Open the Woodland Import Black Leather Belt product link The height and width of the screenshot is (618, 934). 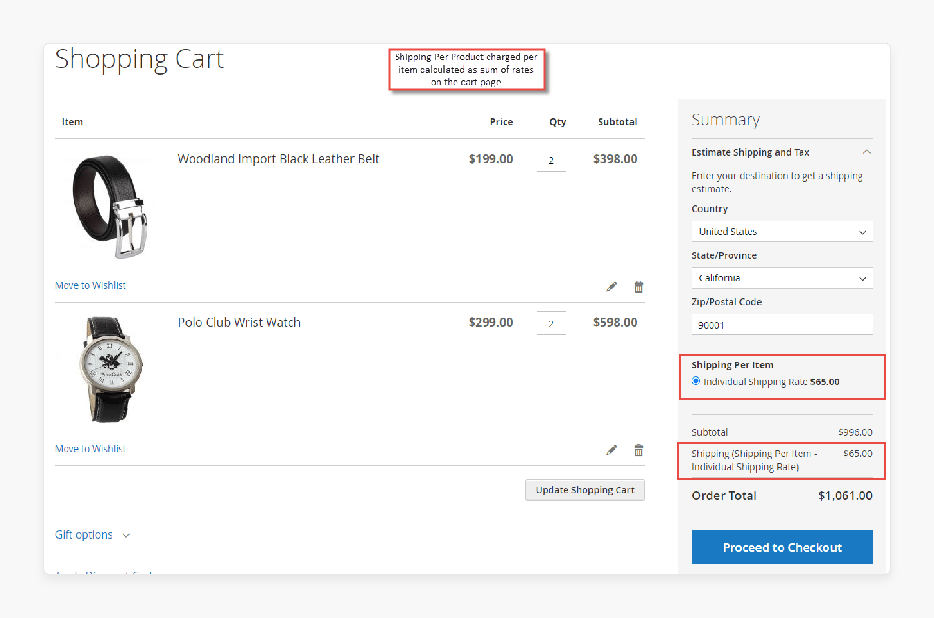278,159
